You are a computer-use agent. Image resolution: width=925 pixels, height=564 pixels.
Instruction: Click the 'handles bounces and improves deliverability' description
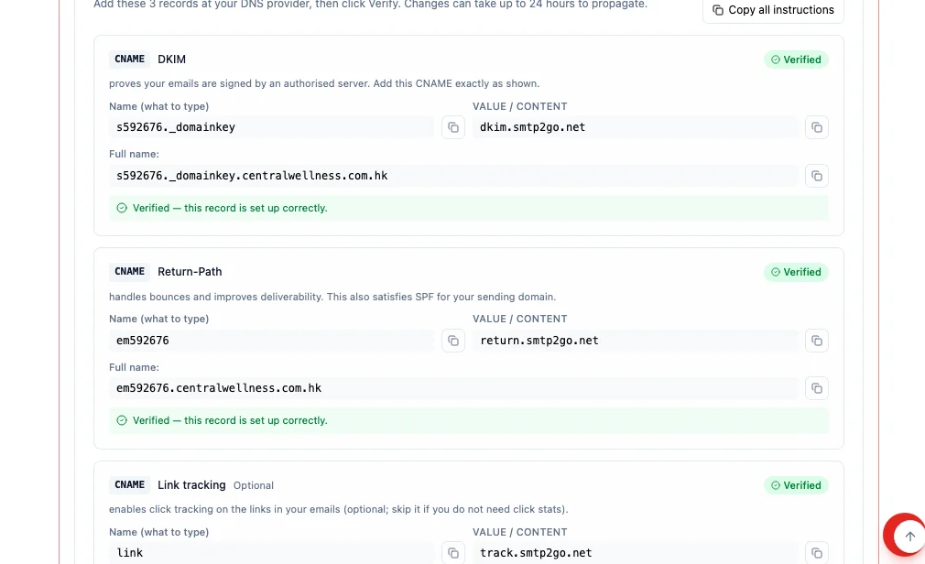(x=332, y=297)
